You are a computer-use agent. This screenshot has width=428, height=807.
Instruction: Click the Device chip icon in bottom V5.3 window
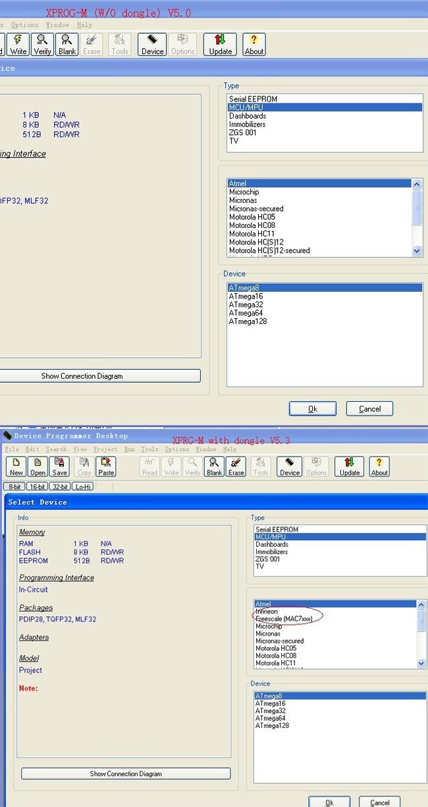[x=290, y=466]
